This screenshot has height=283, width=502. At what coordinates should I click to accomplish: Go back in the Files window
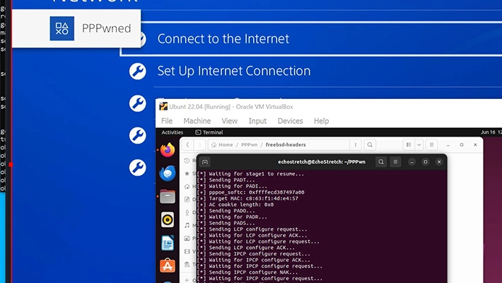coord(187,144)
